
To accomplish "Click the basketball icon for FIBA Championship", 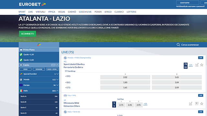I will pos(65,58).
